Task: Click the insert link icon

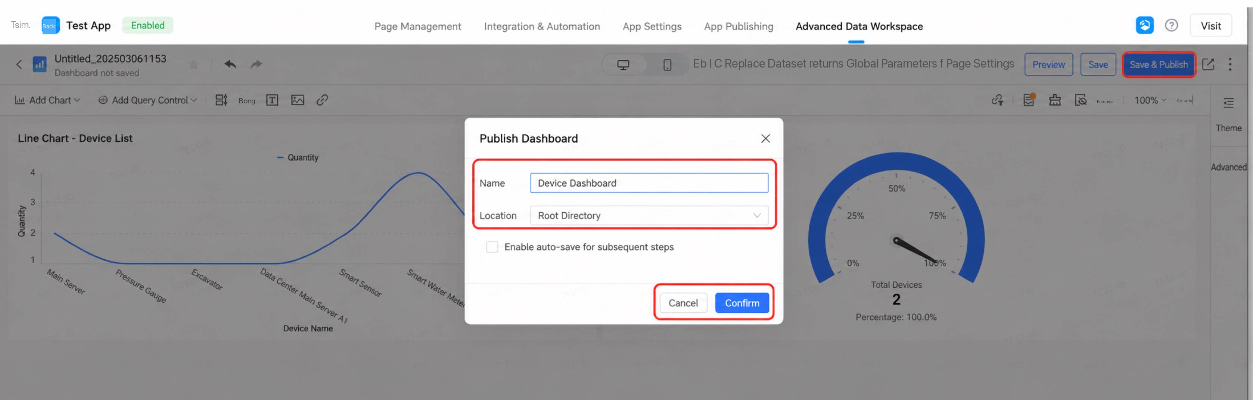Action: coord(322,100)
